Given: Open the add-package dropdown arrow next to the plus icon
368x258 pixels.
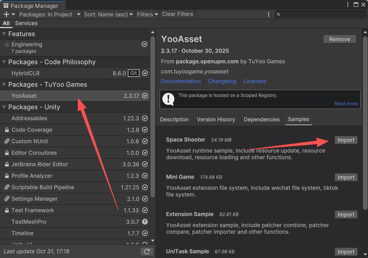Looking at the screenshot, I should click(x=13, y=14).
